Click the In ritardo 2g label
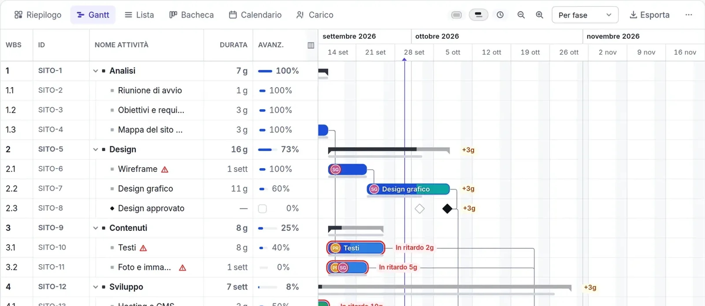The width and height of the screenshot is (705, 306). coord(415,248)
